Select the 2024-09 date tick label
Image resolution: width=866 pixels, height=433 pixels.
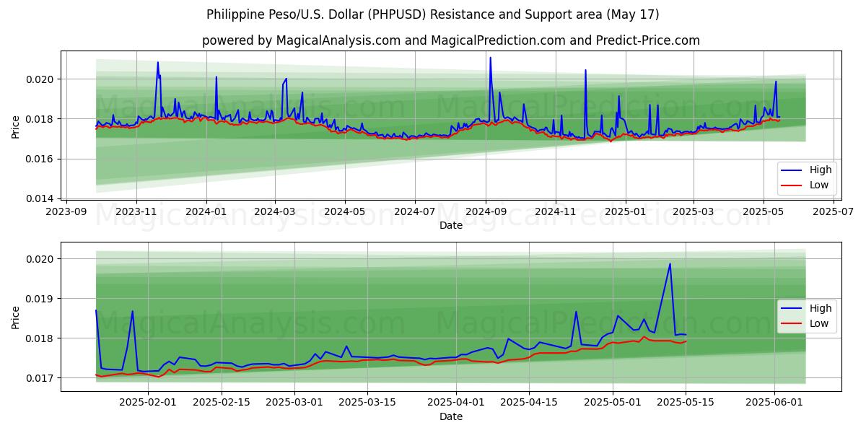click(x=484, y=212)
